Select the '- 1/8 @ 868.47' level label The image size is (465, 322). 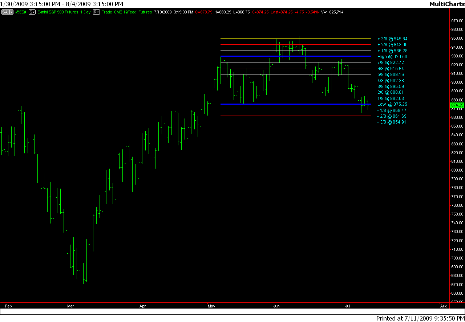click(x=392, y=110)
